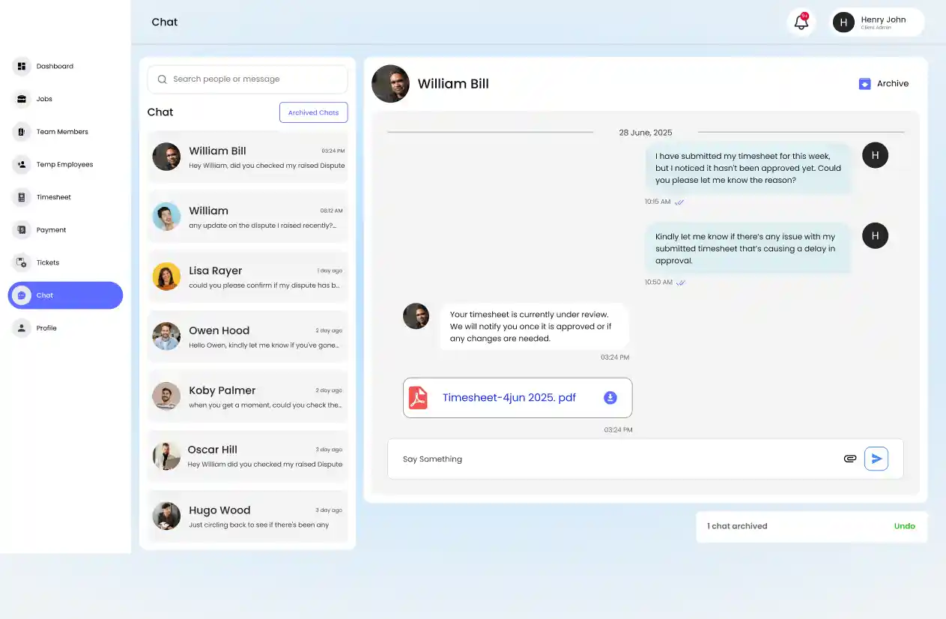Image resolution: width=946 pixels, height=619 pixels.
Task: Open the Profile icon at the sidebar bottom
Action: (21, 327)
